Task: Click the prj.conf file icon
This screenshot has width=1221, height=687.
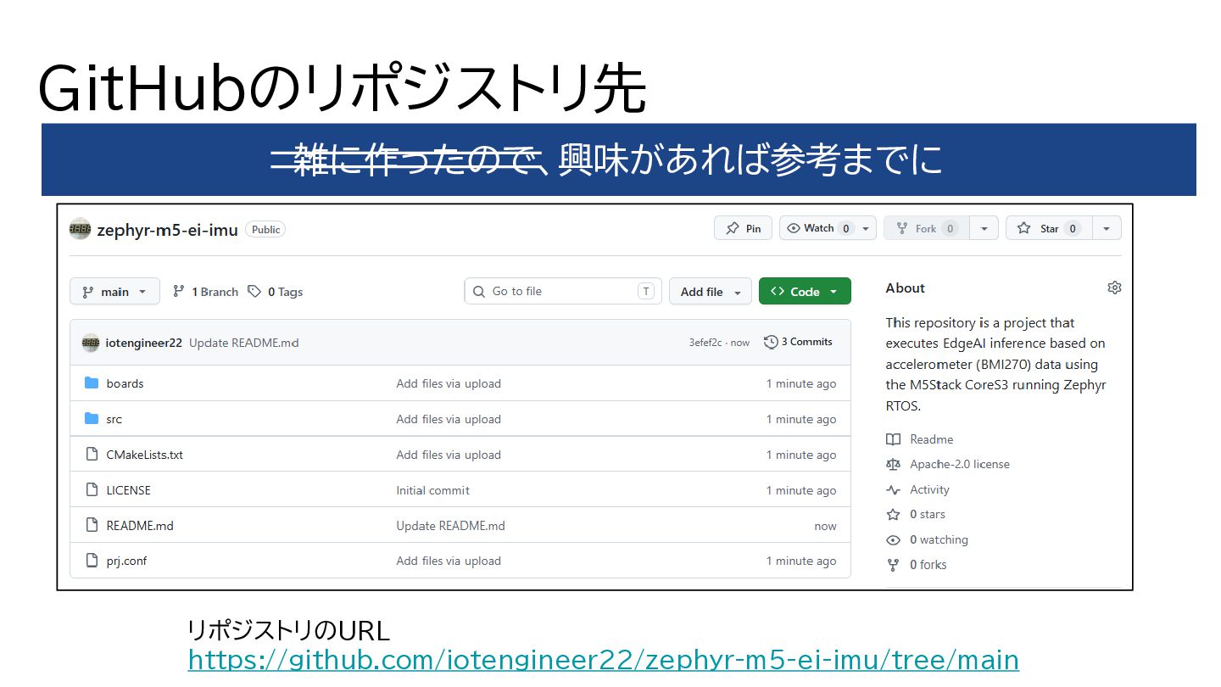Action: click(x=92, y=561)
